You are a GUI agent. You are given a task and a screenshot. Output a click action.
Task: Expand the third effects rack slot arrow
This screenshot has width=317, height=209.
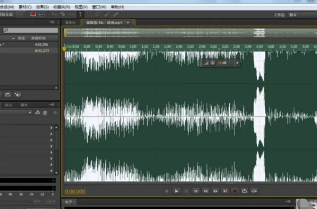(51, 140)
